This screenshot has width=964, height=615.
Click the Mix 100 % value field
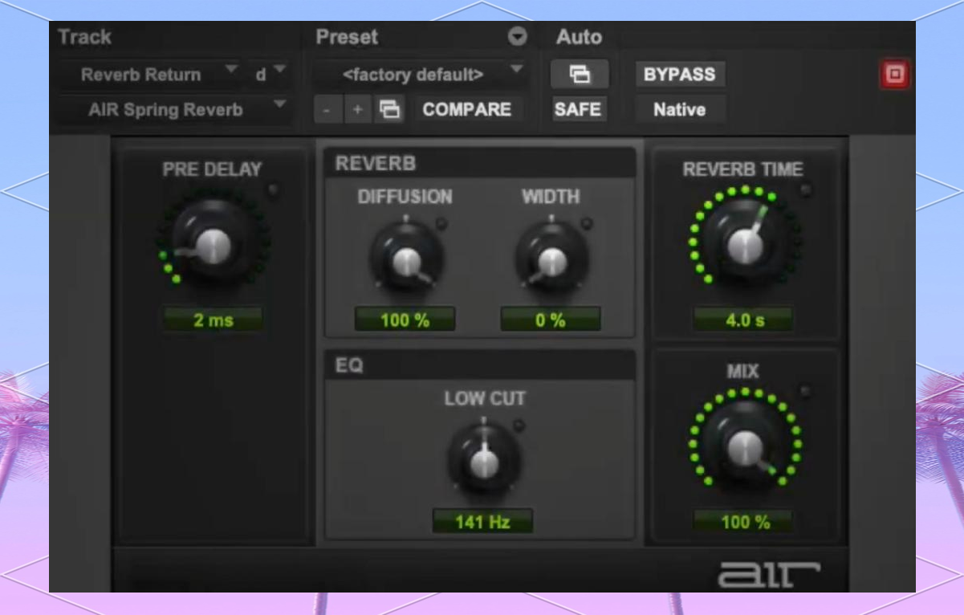click(x=745, y=522)
